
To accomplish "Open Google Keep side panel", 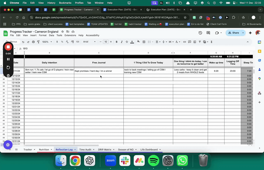I will [x=259, y=51].
